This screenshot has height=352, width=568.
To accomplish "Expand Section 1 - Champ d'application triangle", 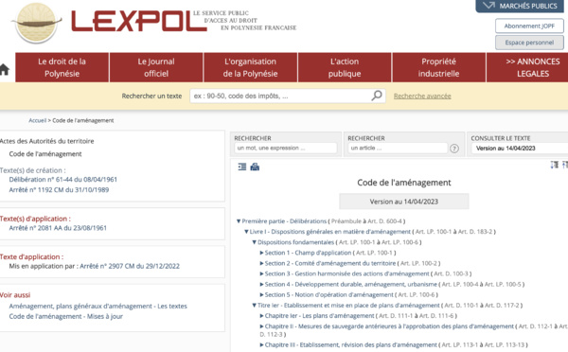I will click(x=261, y=253).
